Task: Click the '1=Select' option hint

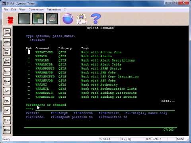Action: tap(37, 40)
